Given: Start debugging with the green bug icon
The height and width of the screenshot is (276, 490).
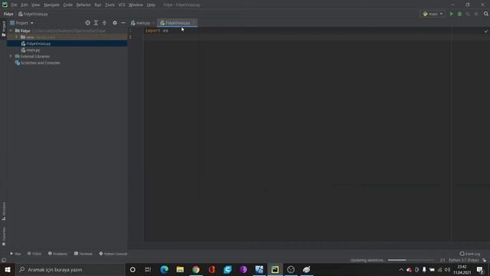Looking at the screenshot, I should pos(459,14).
